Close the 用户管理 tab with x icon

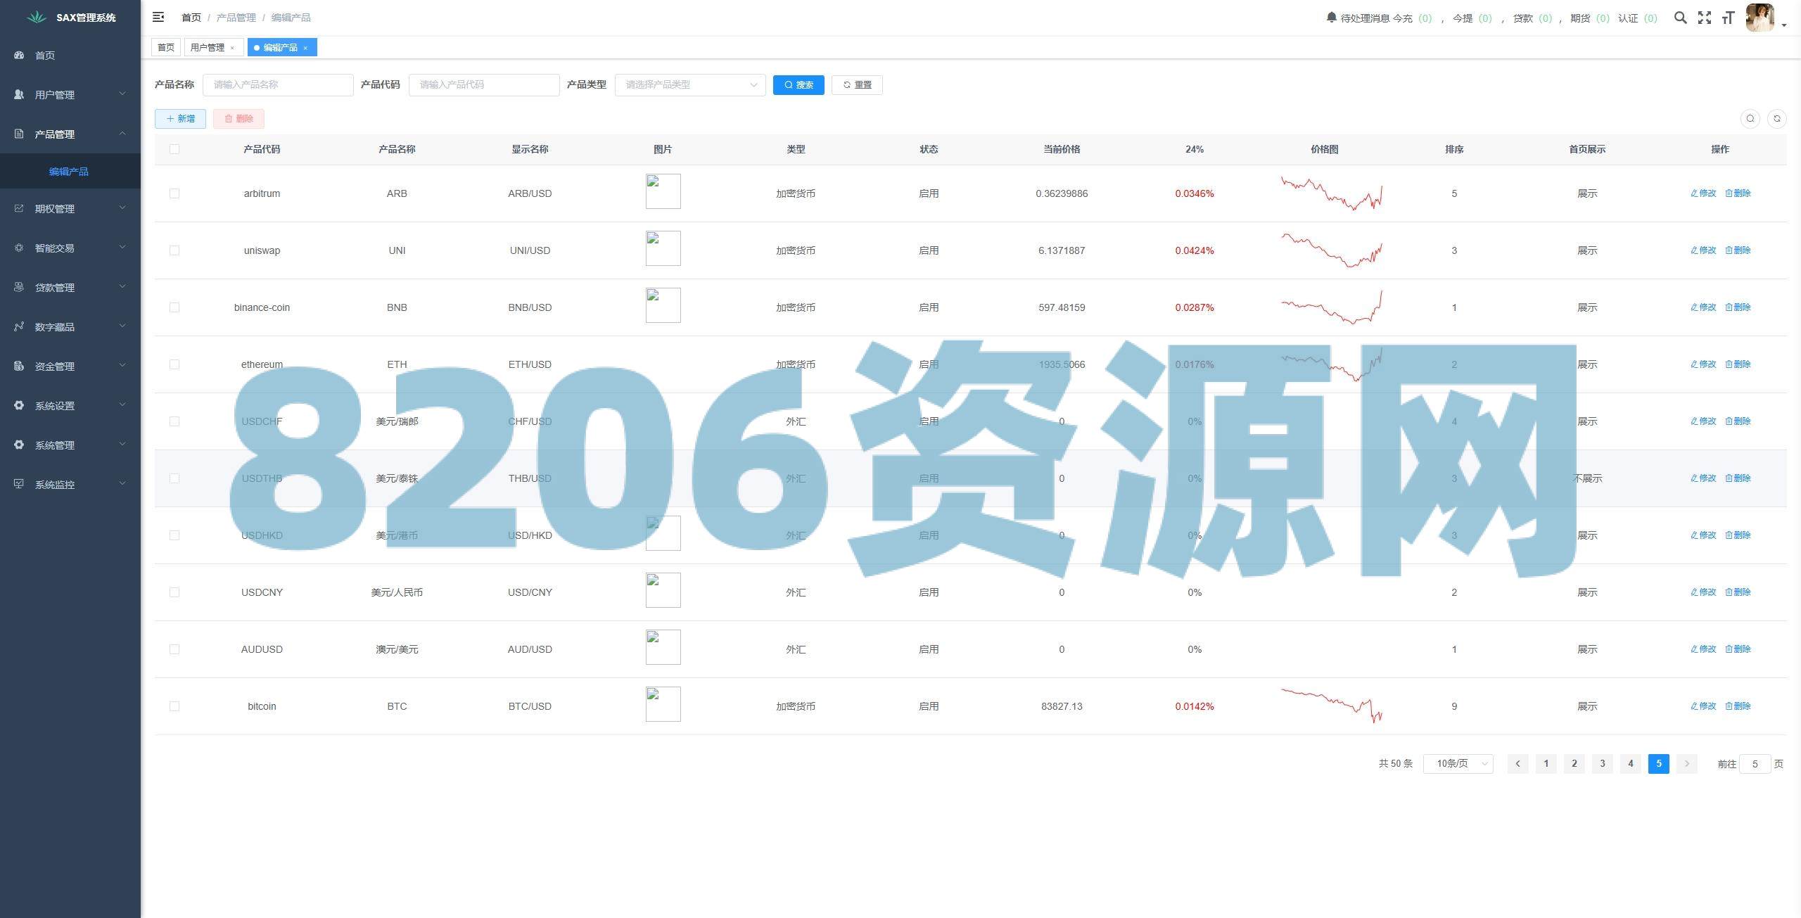232,48
